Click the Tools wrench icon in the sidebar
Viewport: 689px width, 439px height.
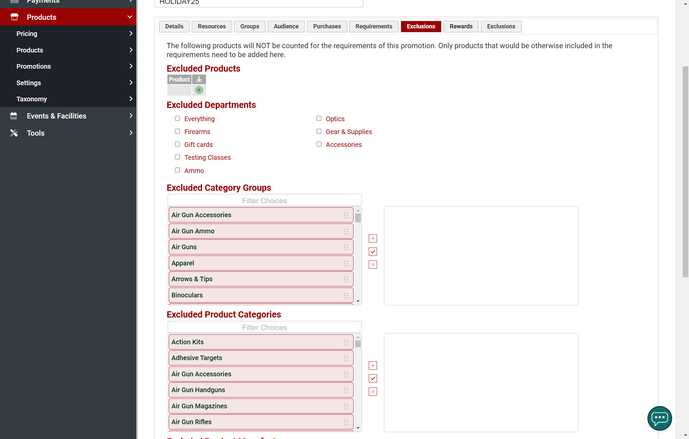pos(14,133)
